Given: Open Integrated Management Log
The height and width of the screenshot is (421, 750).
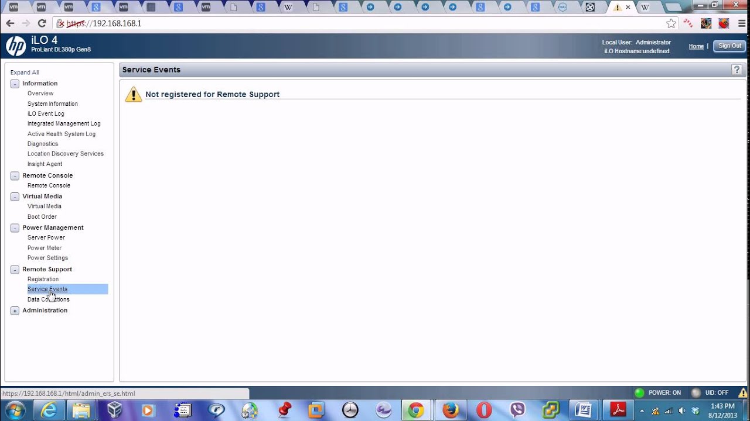Looking at the screenshot, I should pyautogui.click(x=64, y=123).
